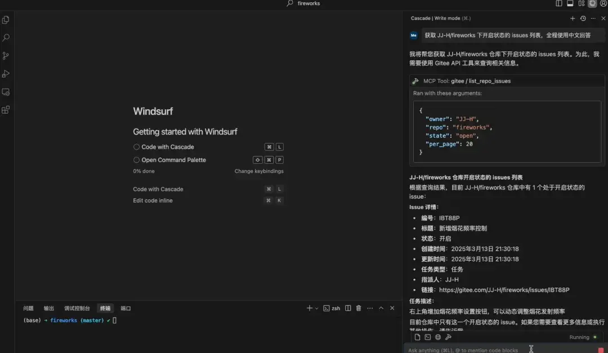Check off Open Command Palette step
Image resolution: width=608 pixels, height=353 pixels.
136,160
